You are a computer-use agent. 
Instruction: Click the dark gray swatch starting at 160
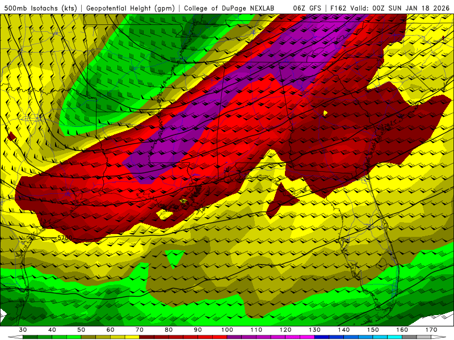409,337
